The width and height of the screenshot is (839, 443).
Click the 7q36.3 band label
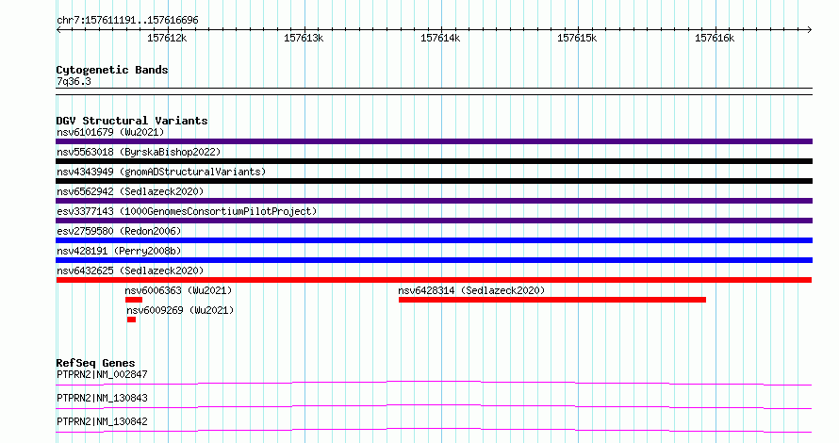click(74, 81)
